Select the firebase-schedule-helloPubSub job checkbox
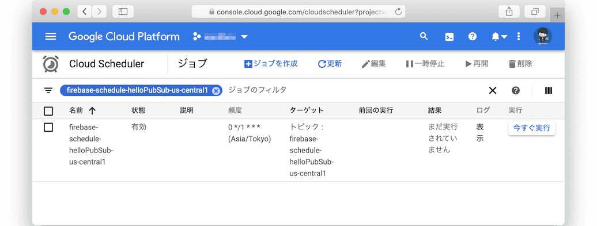This screenshot has width=597, height=226. tap(48, 127)
